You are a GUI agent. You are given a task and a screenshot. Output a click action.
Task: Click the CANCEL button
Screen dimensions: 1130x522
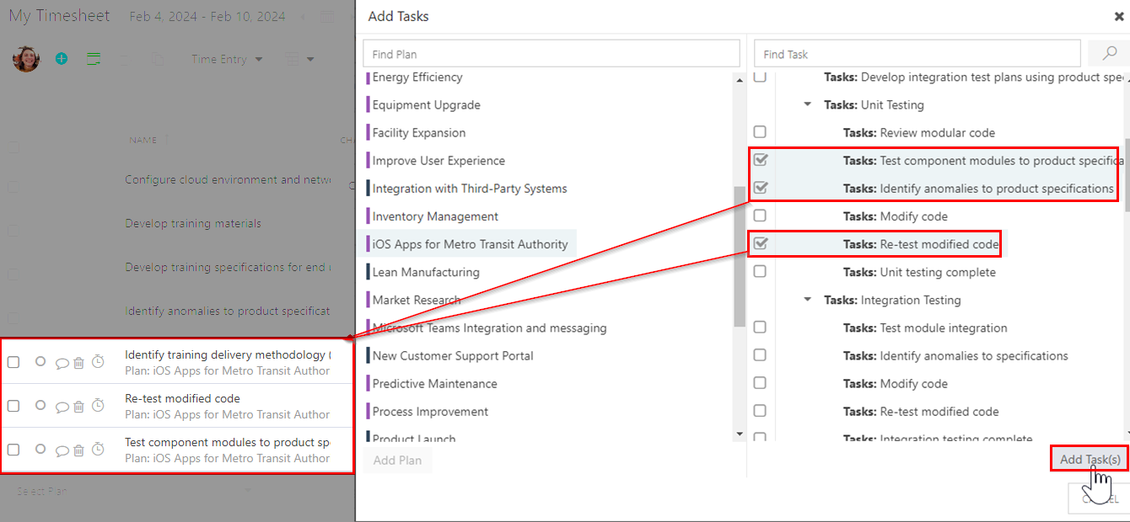point(1100,498)
